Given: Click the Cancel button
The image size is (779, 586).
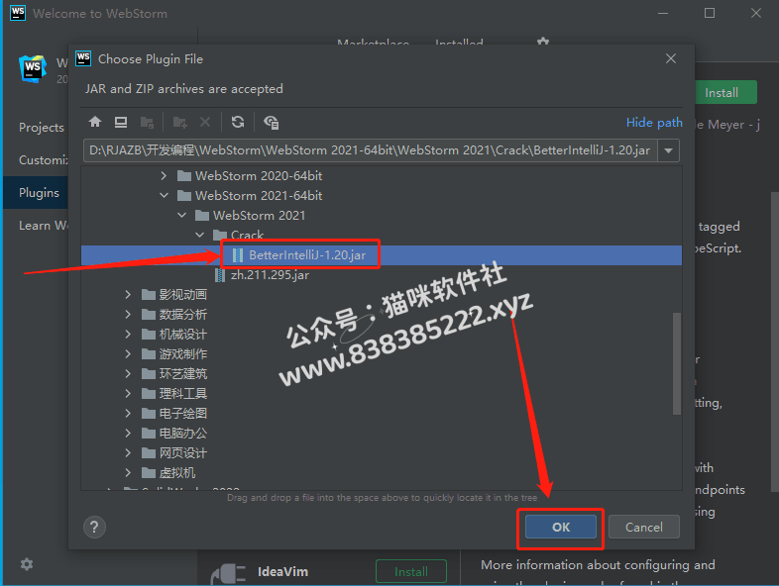Looking at the screenshot, I should click(644, 527).
